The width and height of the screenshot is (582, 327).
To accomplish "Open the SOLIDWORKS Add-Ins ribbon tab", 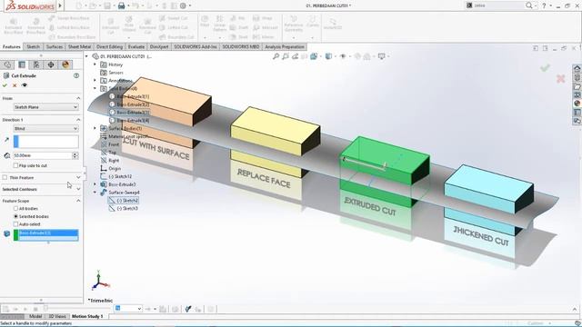I will [196, 46].
